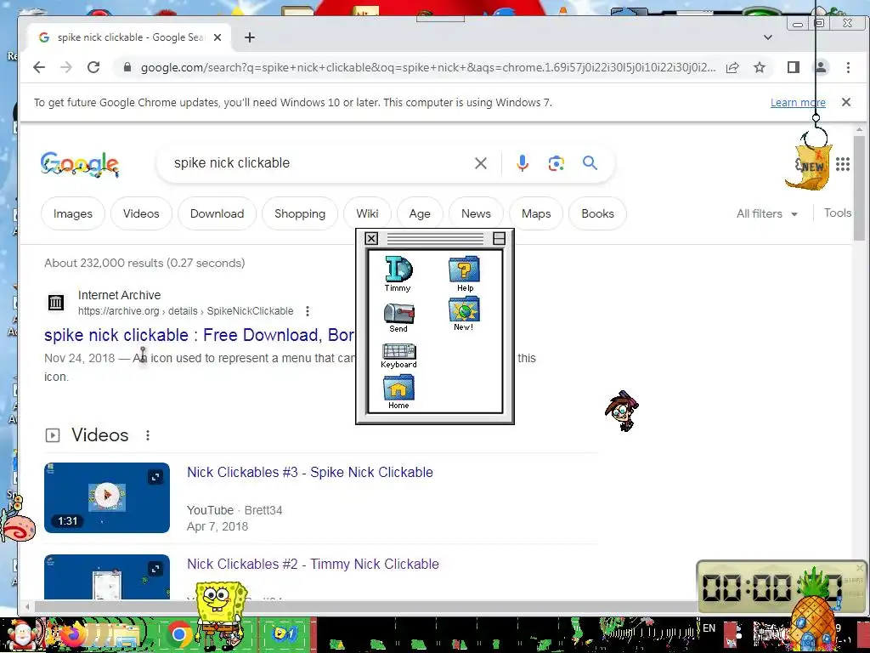Close the Timmy clickable window
This screenshot has width=870, height=653.
pyautogui.click(x=371, y=239)
